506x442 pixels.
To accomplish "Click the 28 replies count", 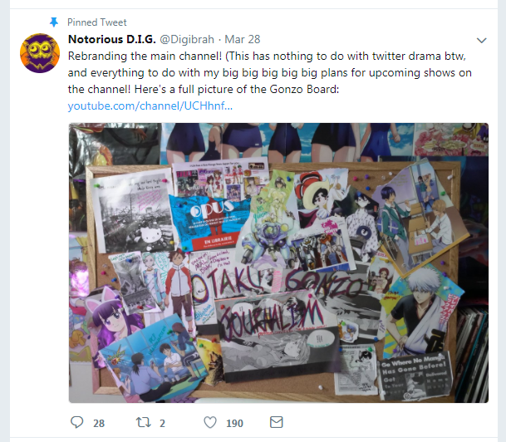I will tap(99, 423).
